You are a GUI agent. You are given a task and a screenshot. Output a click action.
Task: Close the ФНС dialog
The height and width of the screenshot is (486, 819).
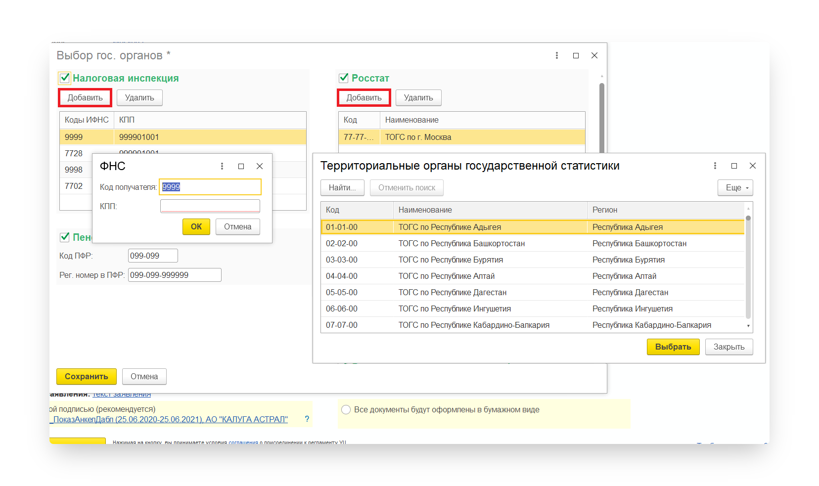[260, 166]
